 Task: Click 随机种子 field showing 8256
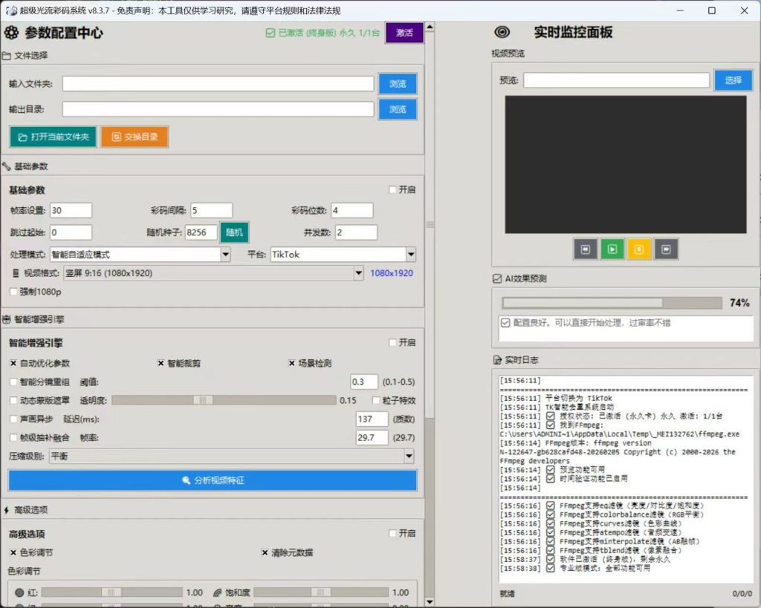click(201, 232)
